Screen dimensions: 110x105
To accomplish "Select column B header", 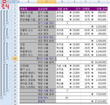I will (28, 2).
